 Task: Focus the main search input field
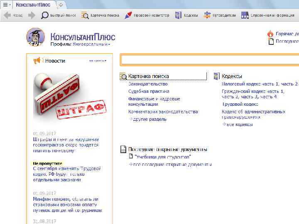coord(210,60)
